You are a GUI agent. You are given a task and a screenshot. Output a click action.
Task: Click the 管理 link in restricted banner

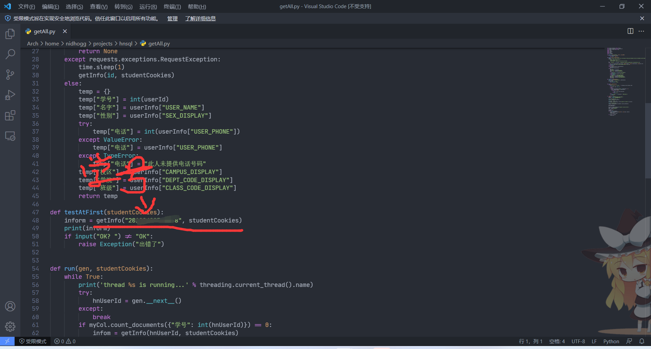(x=172, y=19)
